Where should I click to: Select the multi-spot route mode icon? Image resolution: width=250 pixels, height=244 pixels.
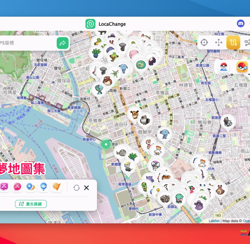247,43
